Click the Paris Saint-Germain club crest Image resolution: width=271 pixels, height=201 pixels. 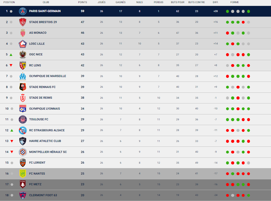tap(23, 11)
